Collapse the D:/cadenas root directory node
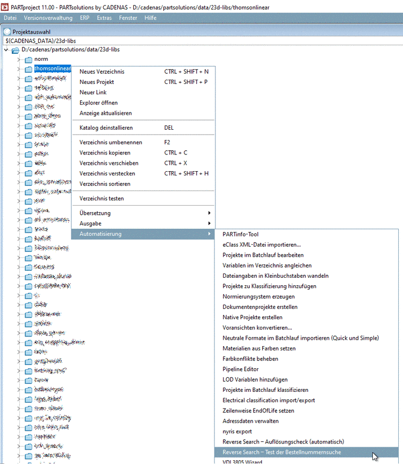 click(x=6, y=50)
